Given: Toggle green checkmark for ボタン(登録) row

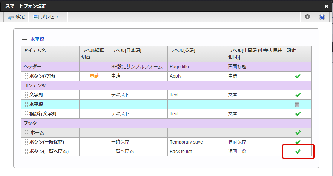Looking at the screenshot, I should pos(298,76).
